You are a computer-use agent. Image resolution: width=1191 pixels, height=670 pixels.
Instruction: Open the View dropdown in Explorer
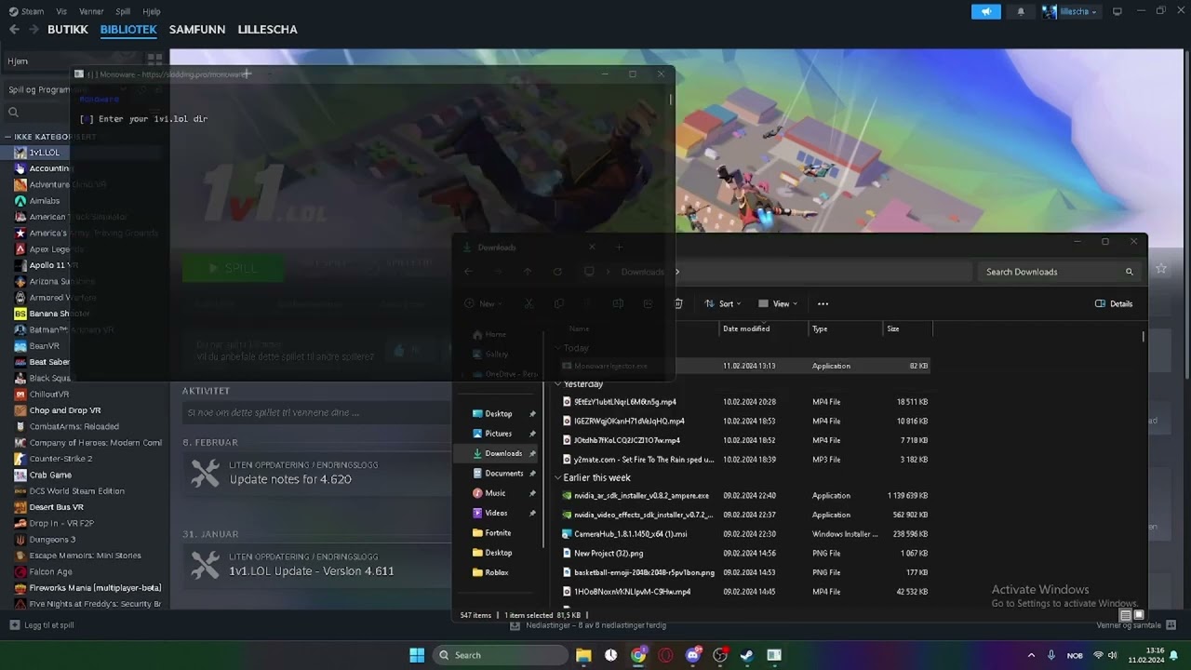777,303
